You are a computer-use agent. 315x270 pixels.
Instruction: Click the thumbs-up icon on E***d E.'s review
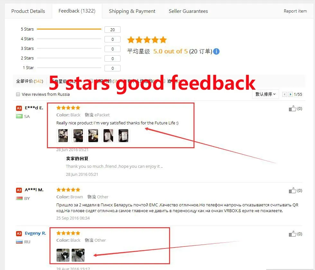click(292, 109)
